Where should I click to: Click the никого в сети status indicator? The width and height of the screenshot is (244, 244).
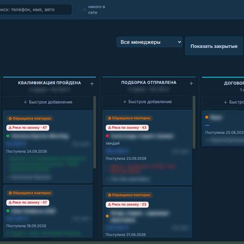click(94, 10)
